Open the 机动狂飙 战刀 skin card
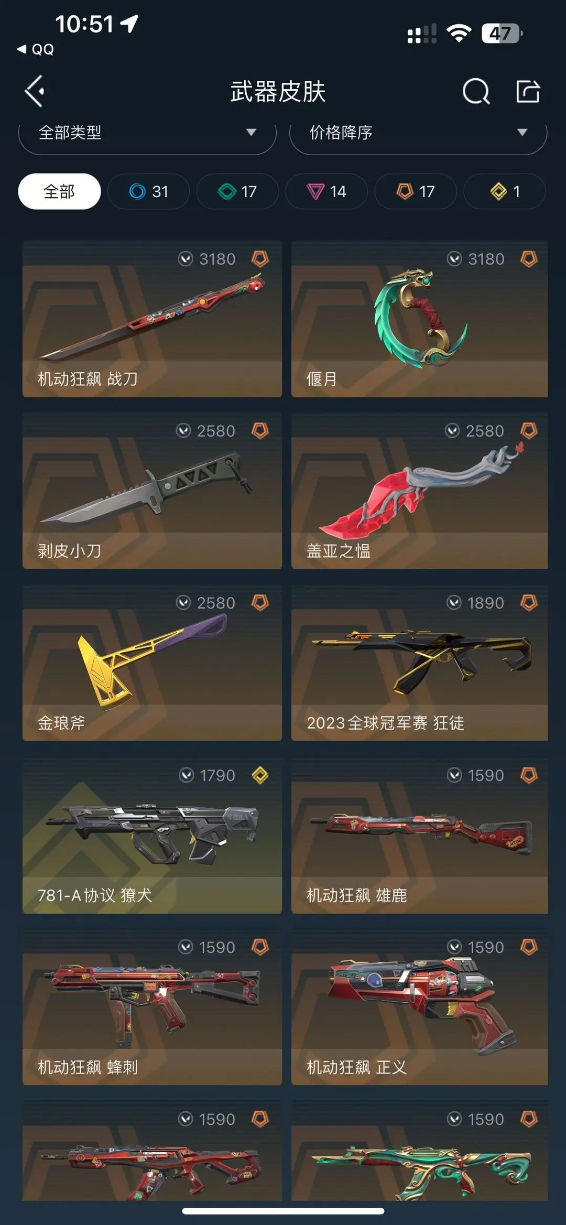Image resolution: width=566 pixels, height=1225 pixels. [x=152, y=319]
